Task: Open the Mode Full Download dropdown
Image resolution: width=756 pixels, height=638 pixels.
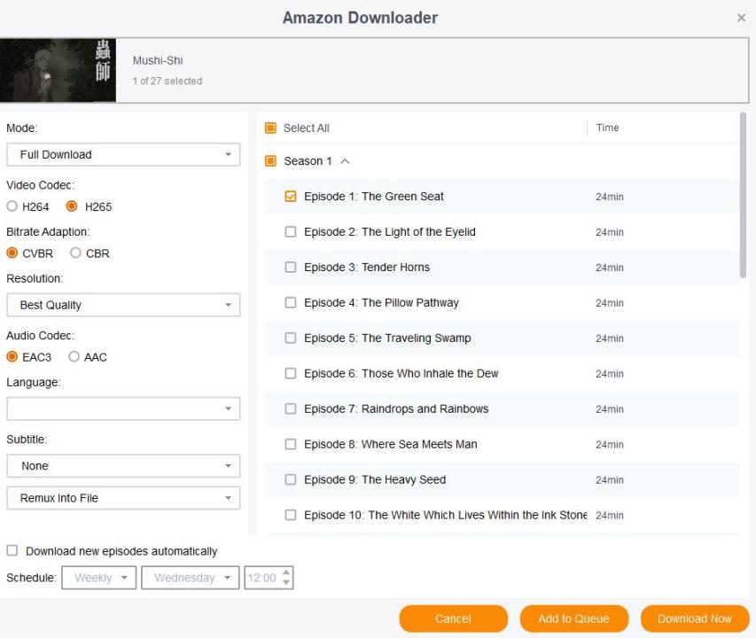Action: 123,155
